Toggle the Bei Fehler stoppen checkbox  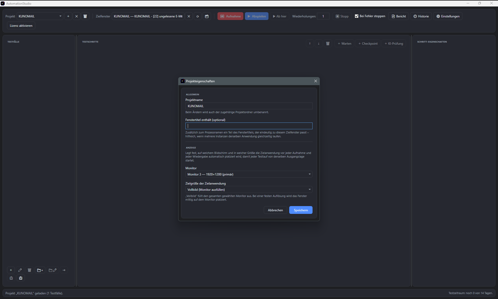point(357,16)
